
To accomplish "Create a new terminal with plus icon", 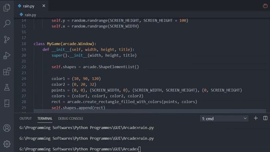I will 256,118.
